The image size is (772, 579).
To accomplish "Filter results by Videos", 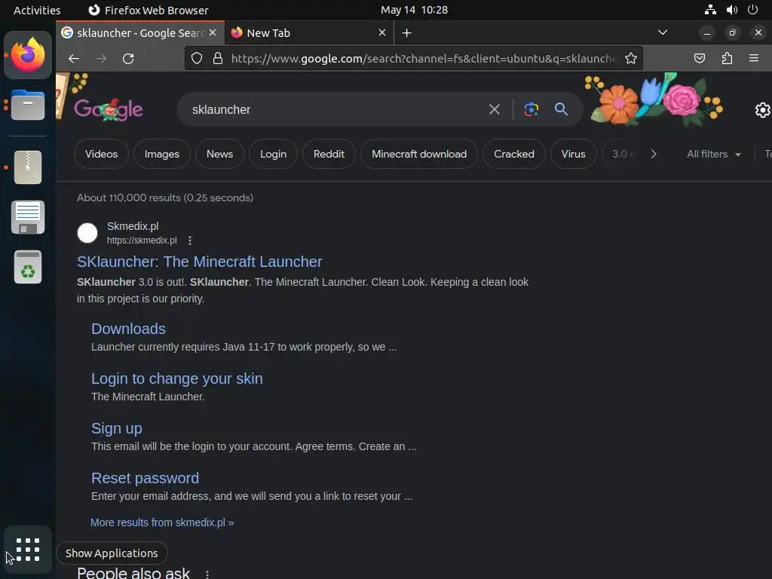I will [x=102, y=154].
